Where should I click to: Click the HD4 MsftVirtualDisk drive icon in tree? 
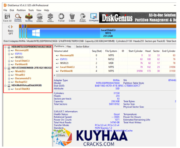pos(9,85)
